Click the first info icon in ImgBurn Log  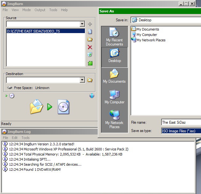pyautogui.click(x=5, y=144)
